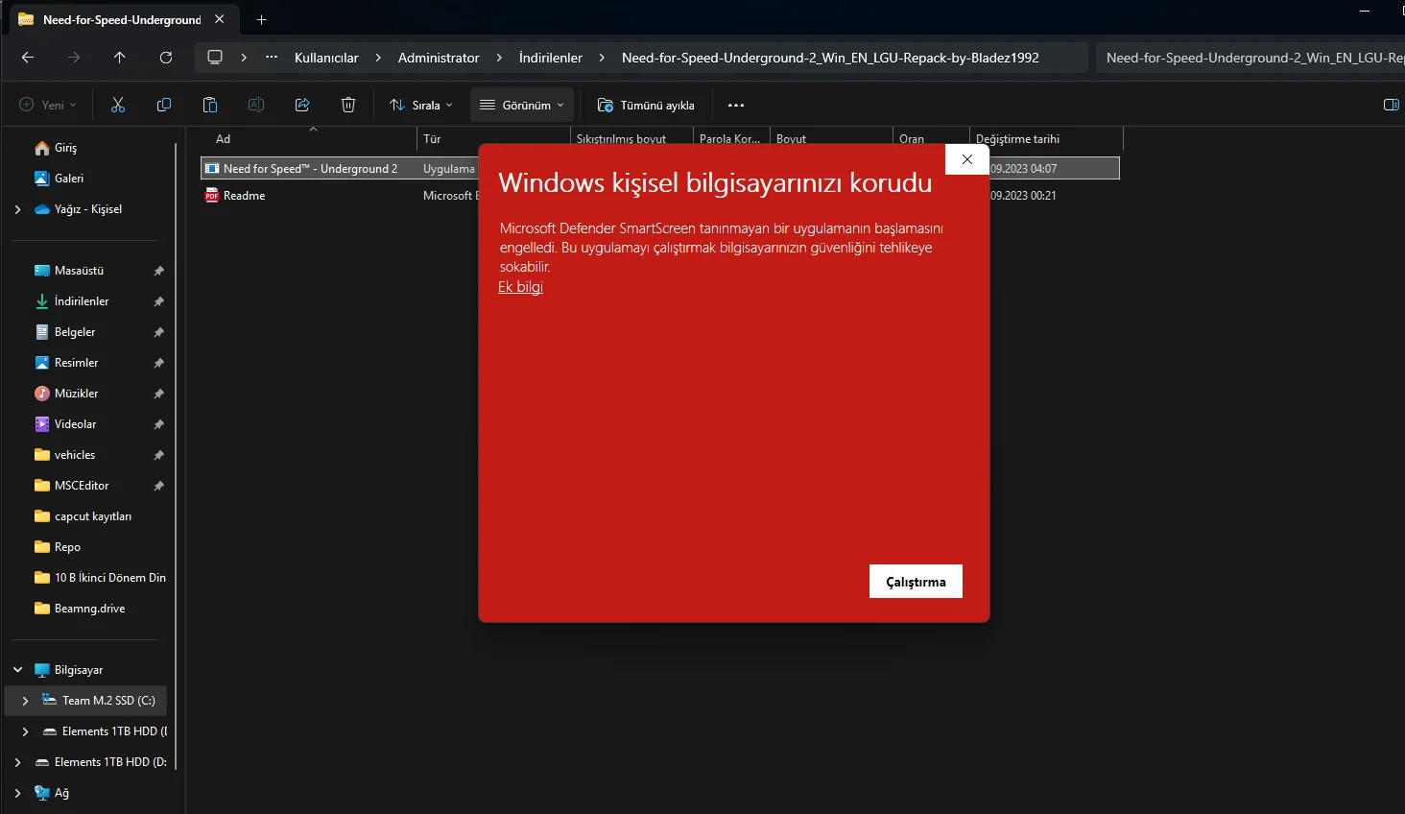The image size is (1405, 814).
Task: Open the Görünüm view dropdown
Action: [522, 105]
